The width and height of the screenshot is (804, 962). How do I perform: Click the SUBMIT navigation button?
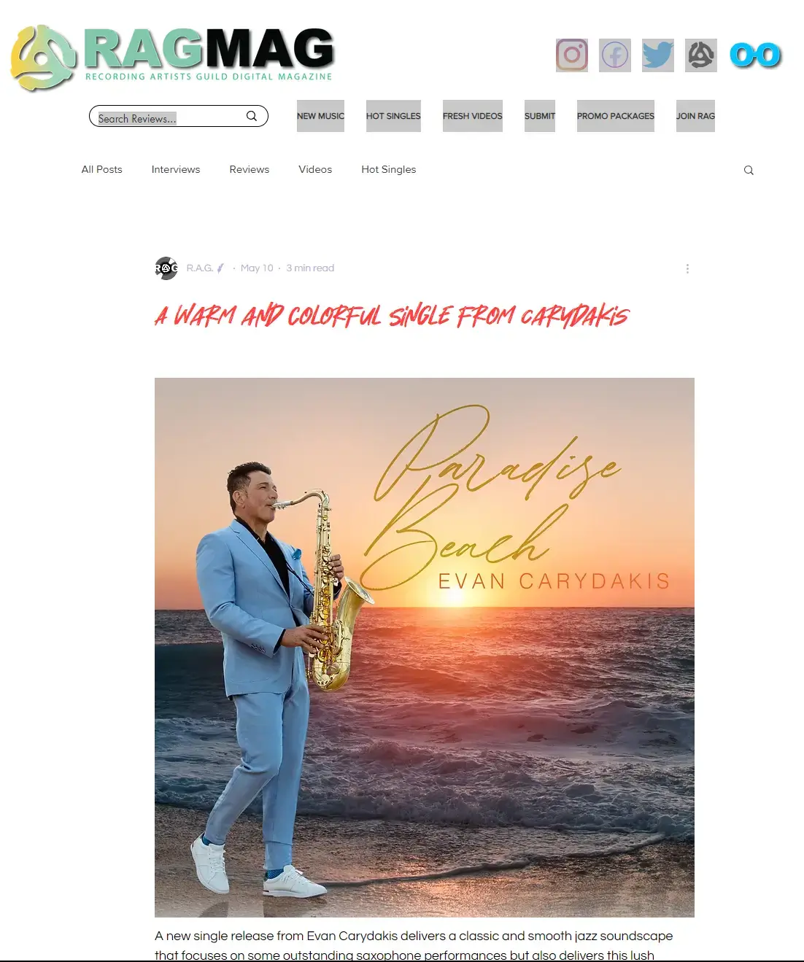[x=540, y=116]
